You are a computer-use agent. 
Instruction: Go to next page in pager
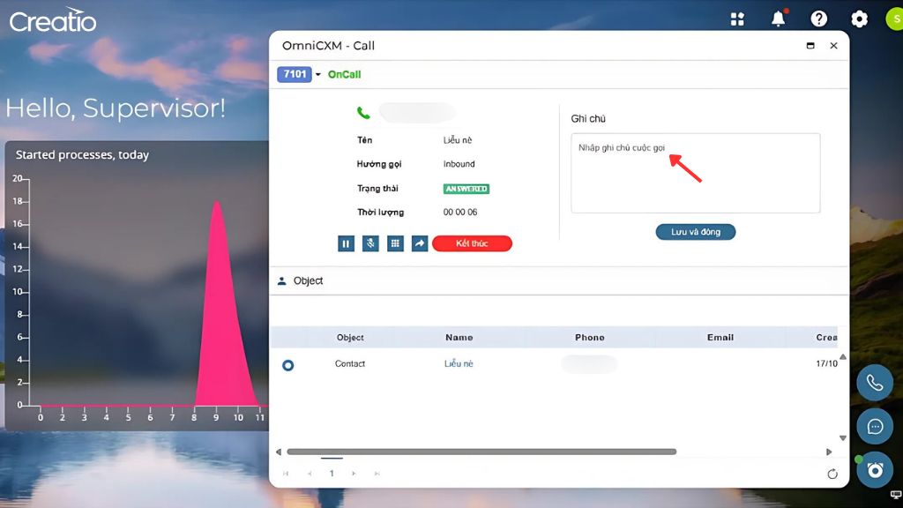tap(354, 474)
